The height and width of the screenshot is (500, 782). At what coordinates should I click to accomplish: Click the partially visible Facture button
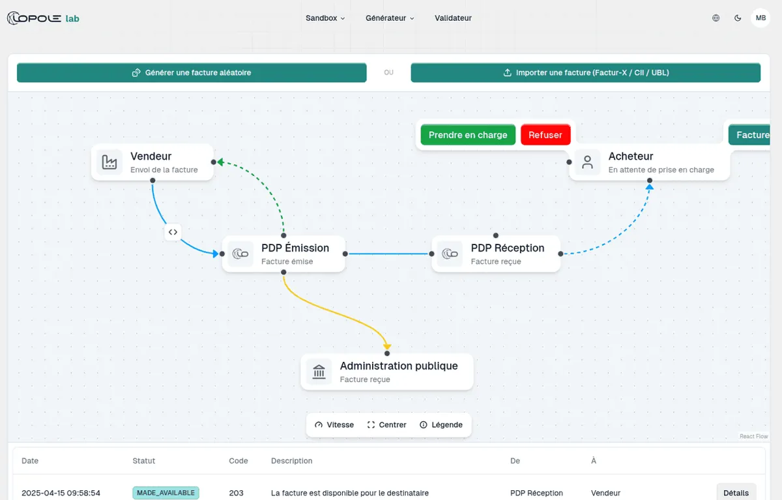pyautogui.click(x=751, y=135)
